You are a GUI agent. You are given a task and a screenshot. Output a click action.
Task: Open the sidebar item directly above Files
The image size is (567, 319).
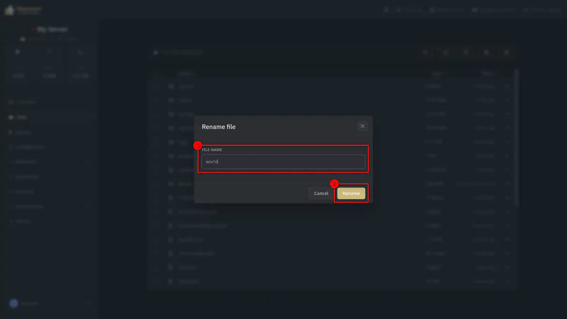click(27, 102)
